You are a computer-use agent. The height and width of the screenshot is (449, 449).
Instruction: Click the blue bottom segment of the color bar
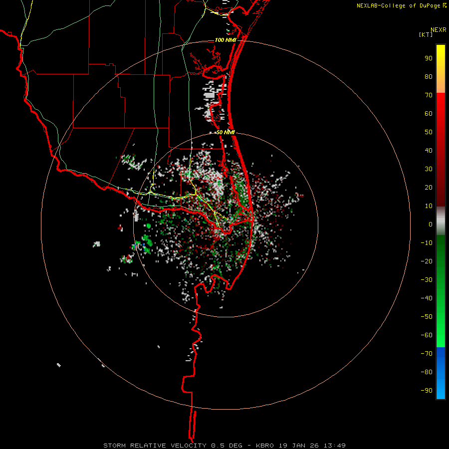[x=441, y=373]
